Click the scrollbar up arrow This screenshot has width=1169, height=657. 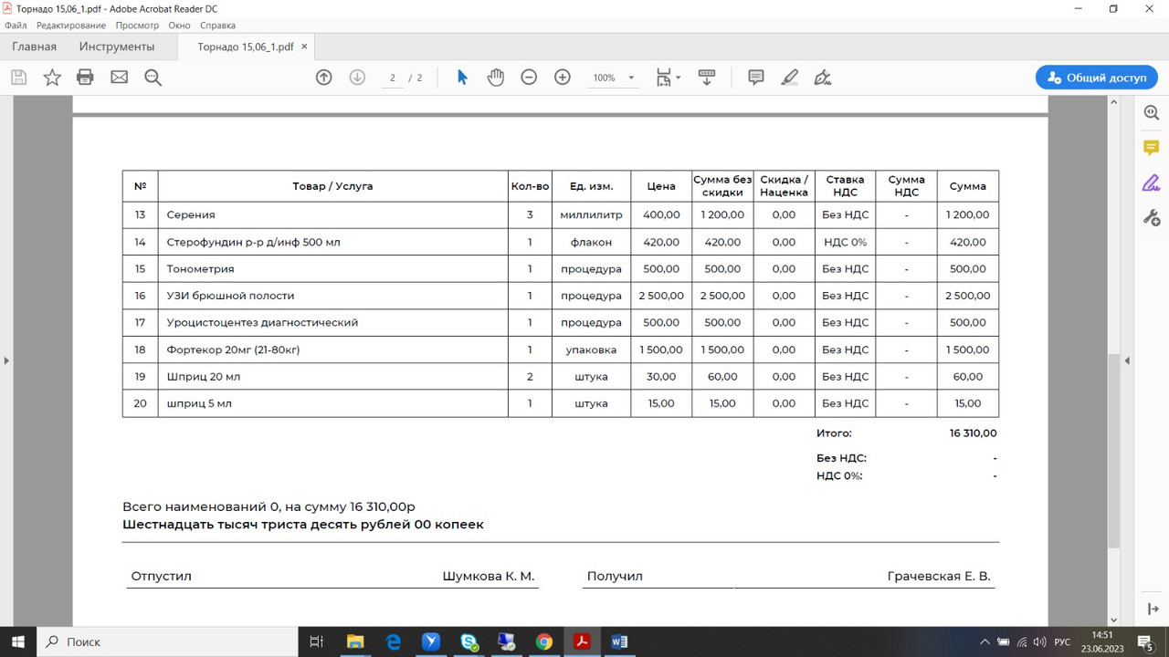point(1113,101)
